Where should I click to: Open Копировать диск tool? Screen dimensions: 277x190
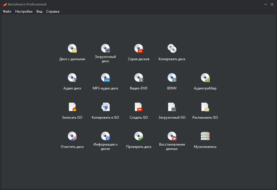click(x=172, y=48)
